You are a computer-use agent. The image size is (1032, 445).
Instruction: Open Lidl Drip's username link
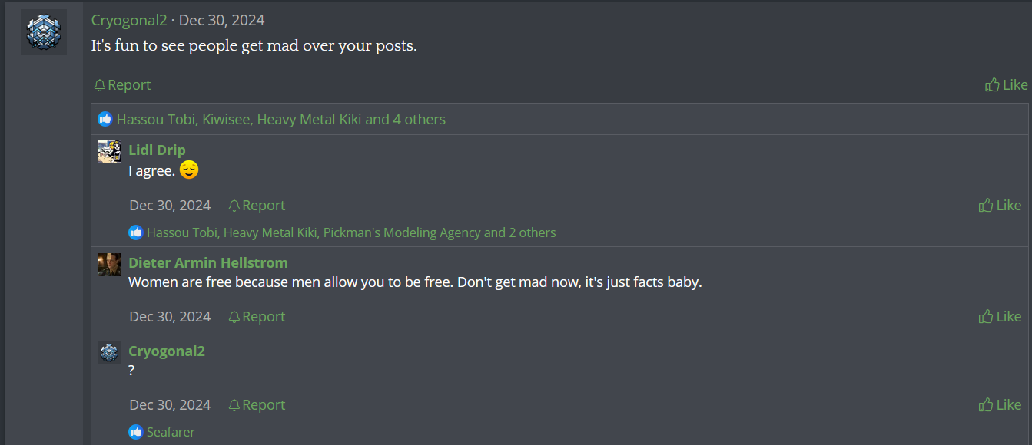point(157,150)
